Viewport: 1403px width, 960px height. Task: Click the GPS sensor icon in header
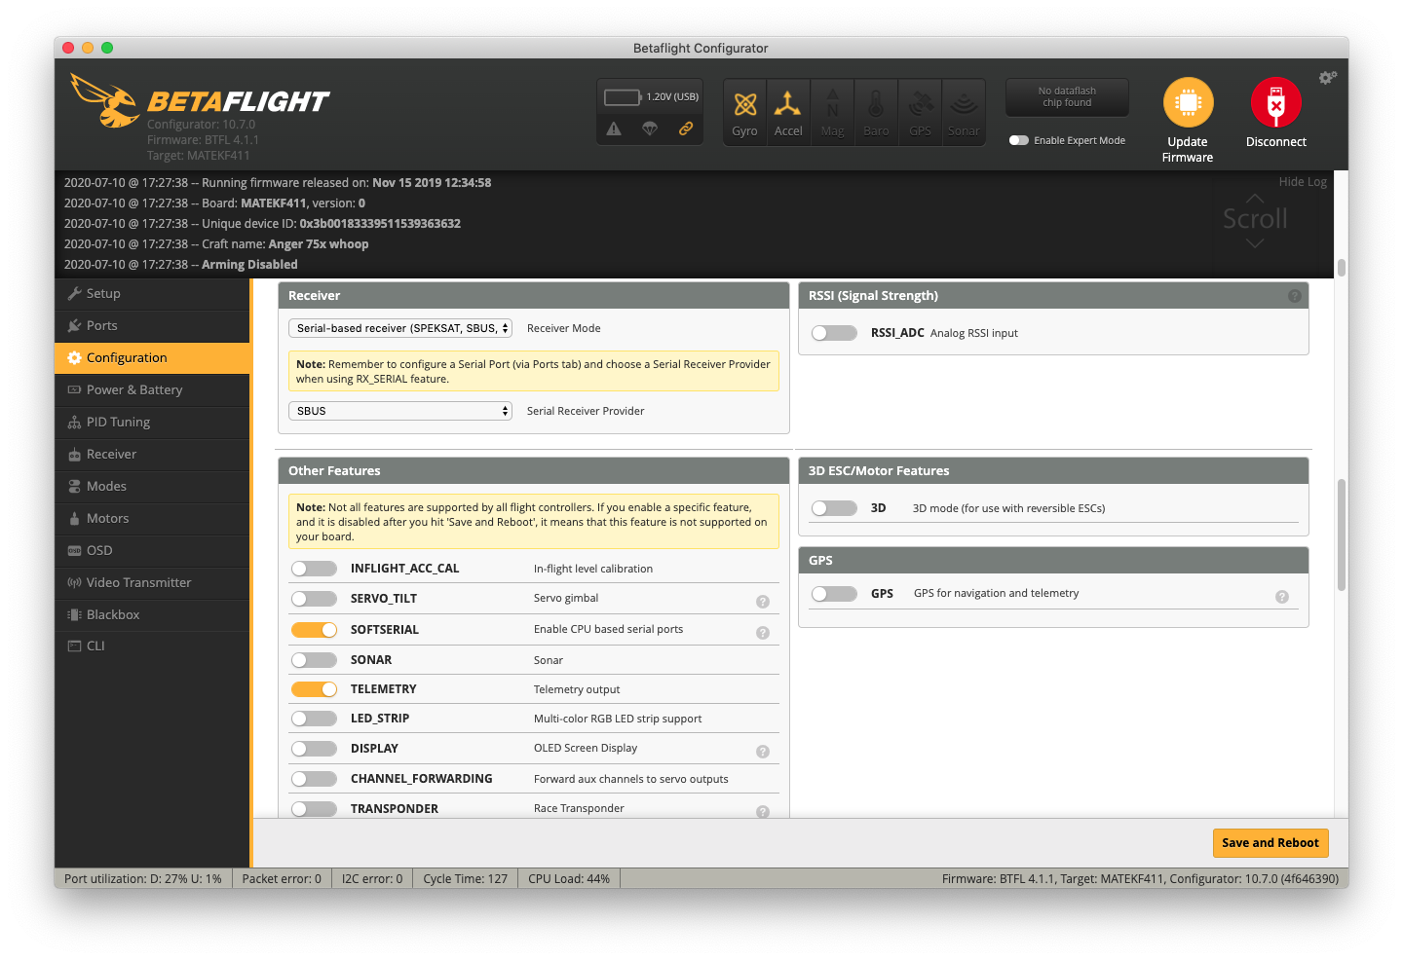point(920,112)
